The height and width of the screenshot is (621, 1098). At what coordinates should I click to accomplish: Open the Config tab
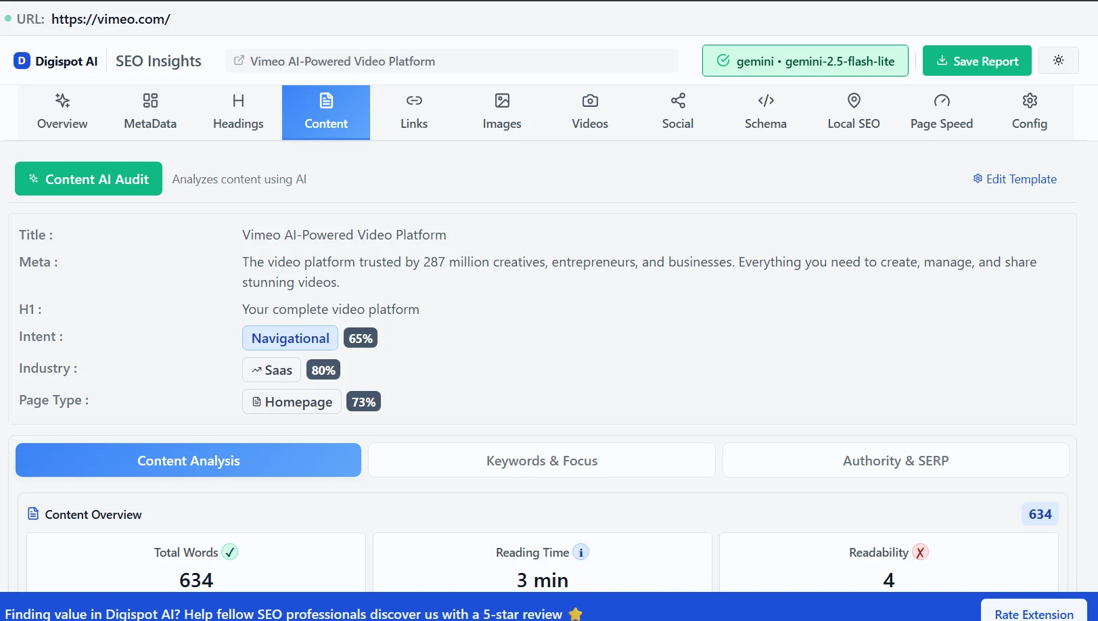click(x=1030, y=112)
